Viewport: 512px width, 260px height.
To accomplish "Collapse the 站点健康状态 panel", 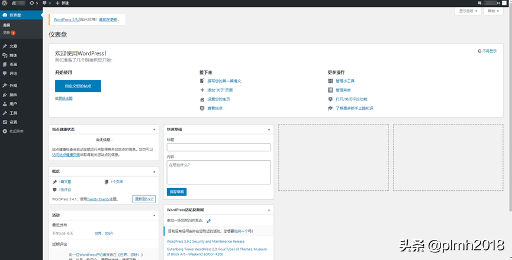I will click(154, 129).
